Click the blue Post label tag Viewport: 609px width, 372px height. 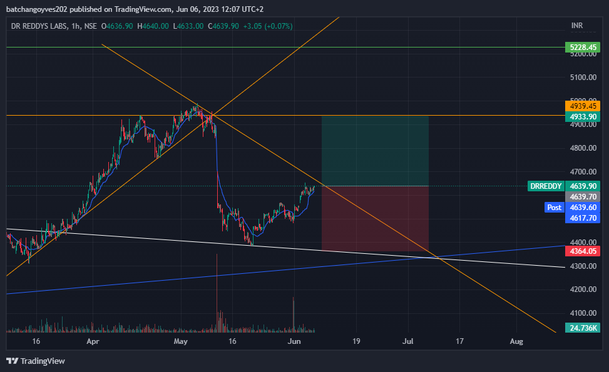click(555, 207)
